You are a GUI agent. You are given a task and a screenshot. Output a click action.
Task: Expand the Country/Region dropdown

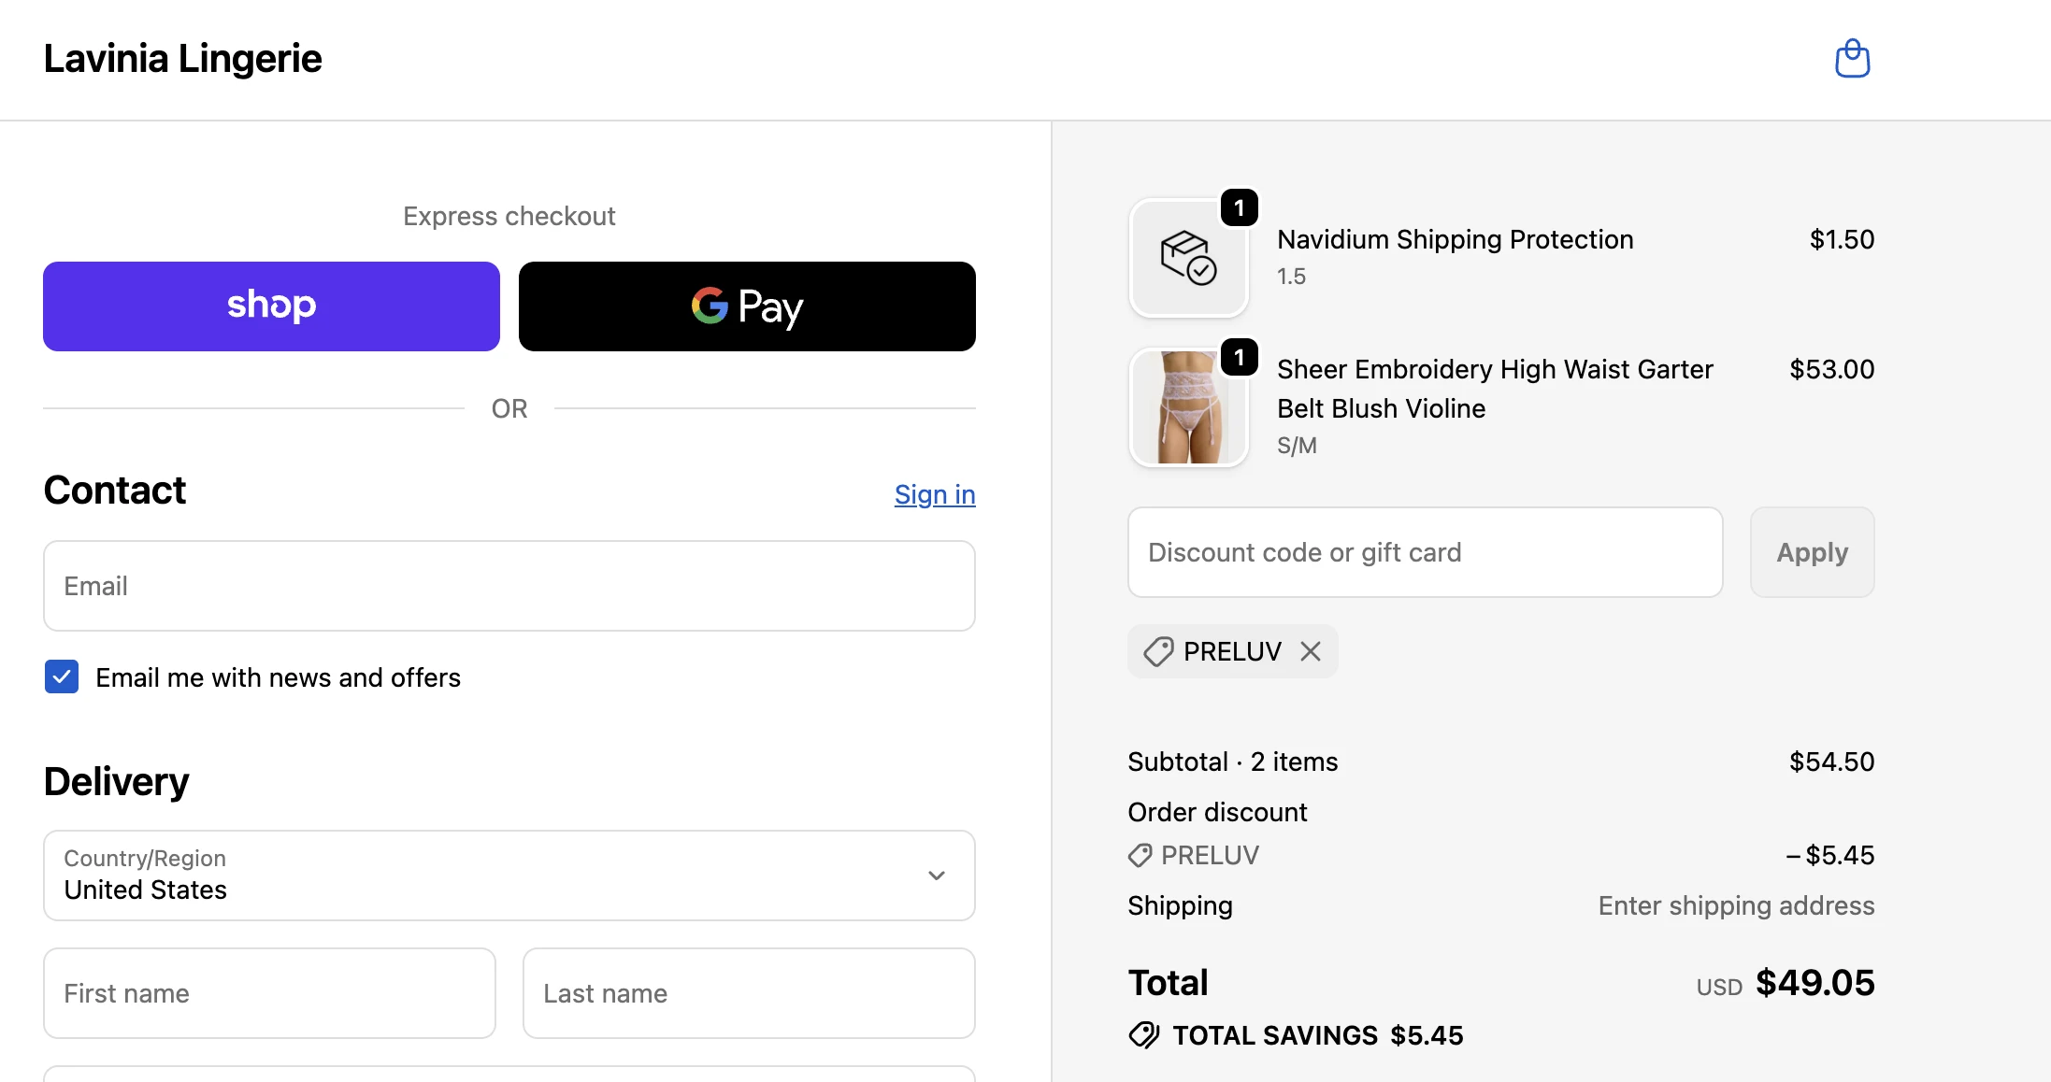[509, 876]
